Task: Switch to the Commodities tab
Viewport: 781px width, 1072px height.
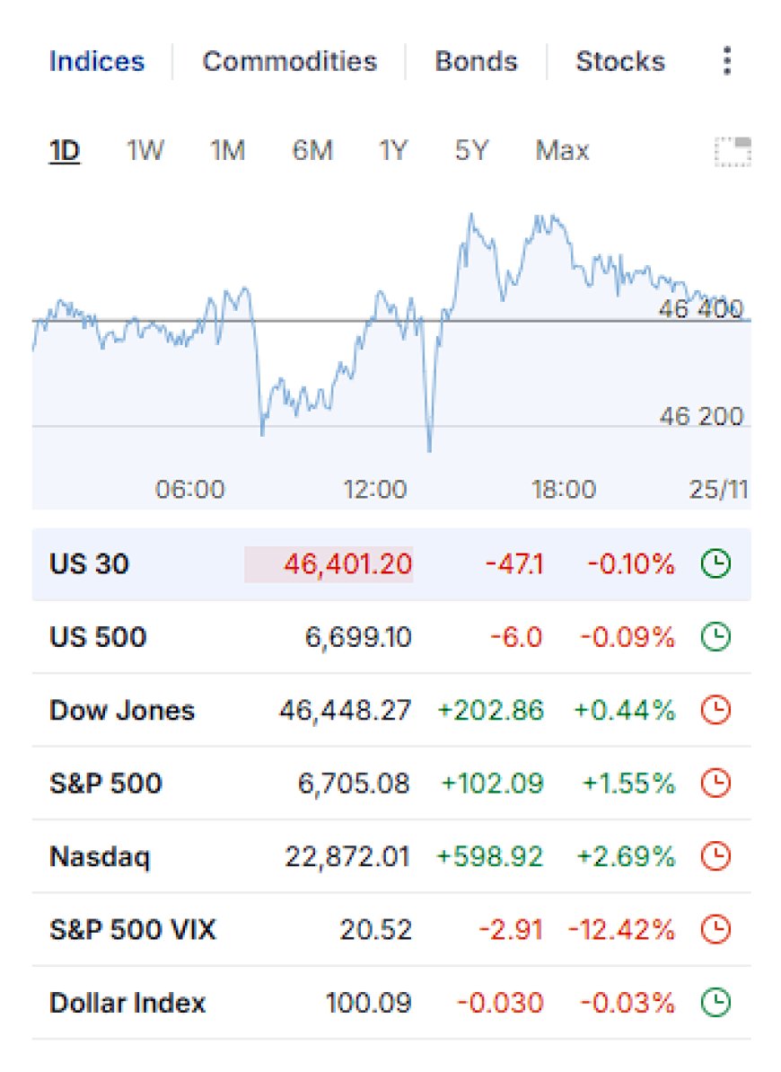Action: click(290, 61)
